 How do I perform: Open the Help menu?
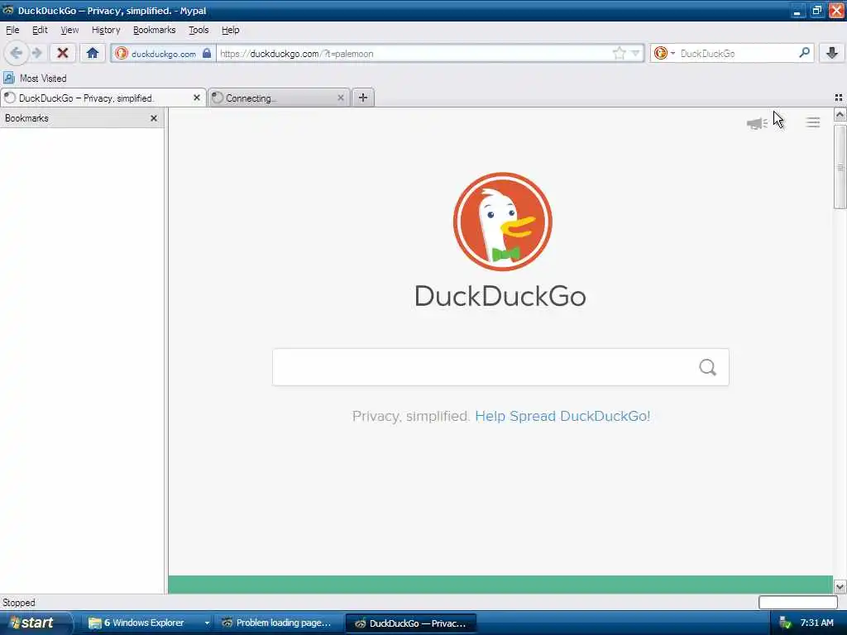230,31
